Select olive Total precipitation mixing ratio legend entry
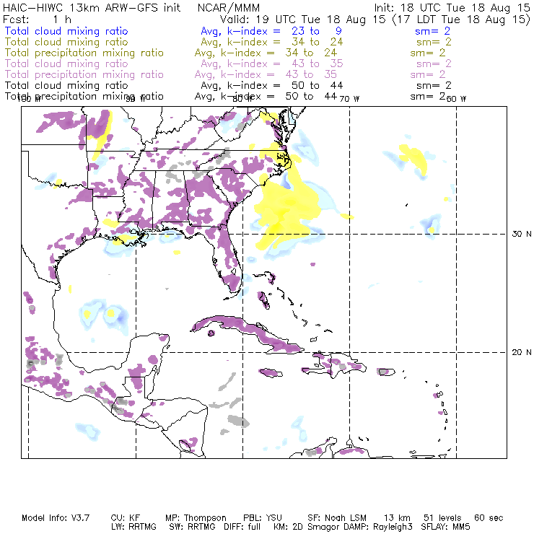Image resolution: width=534 pixels, height=534 pixels. click(84, 53)
